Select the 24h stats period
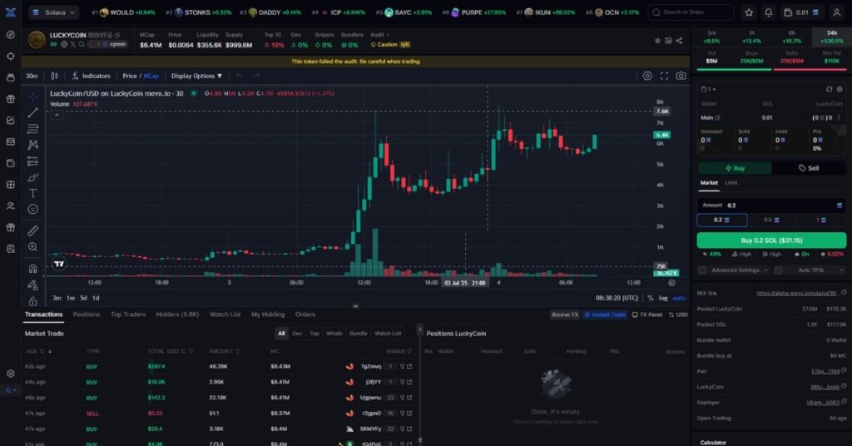The height and width of the screenshot is (446, 852). pyautogui.click(x=832, y=37)
